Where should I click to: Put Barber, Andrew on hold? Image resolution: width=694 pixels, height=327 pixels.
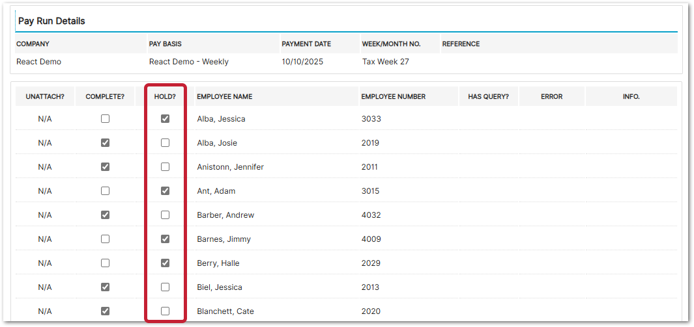click(x=165, y=215)
